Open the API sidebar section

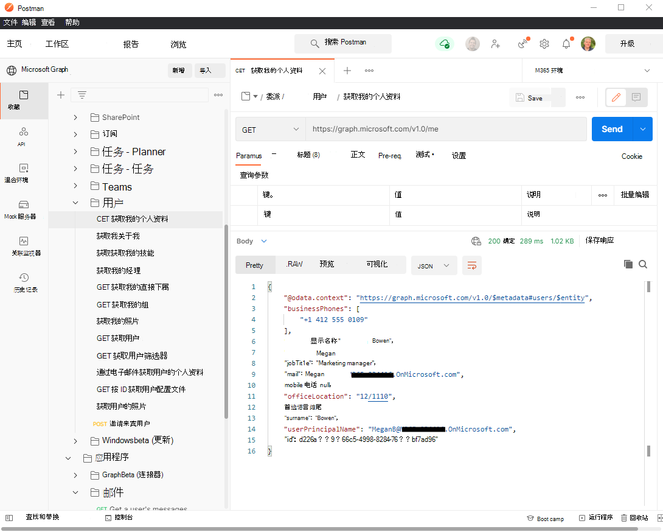pos(24,137)
